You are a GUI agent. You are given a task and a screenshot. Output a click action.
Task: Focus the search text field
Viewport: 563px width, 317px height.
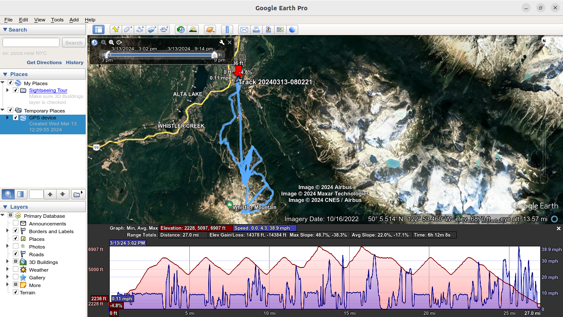[x=31, y=42]
